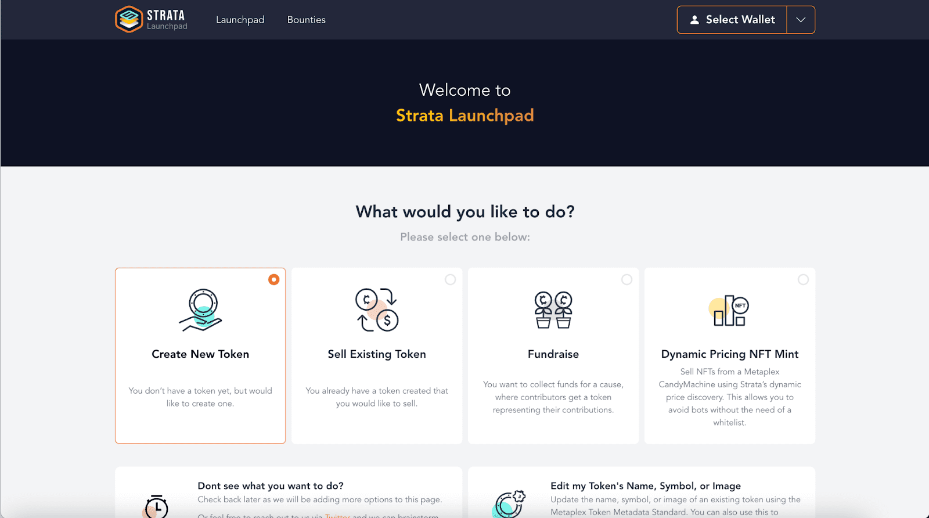Click the 'Strata Launchpad' hero title
The height and width of the screenshot is (518, 929).
coord(465,116)
